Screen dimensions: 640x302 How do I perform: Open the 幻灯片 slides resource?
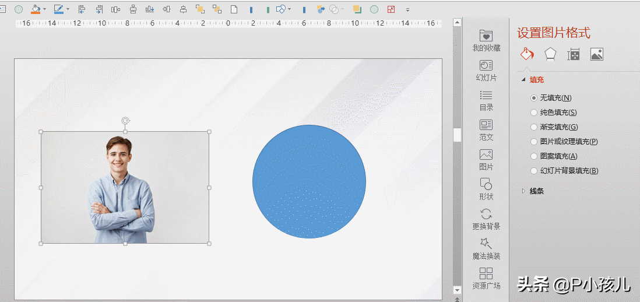tap(486, 71)
